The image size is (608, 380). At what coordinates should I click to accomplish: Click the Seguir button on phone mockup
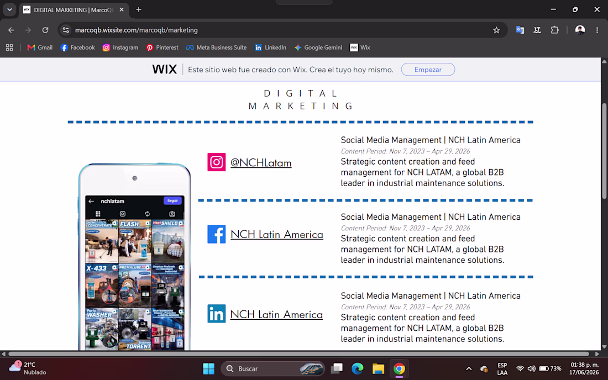[172, 200]
